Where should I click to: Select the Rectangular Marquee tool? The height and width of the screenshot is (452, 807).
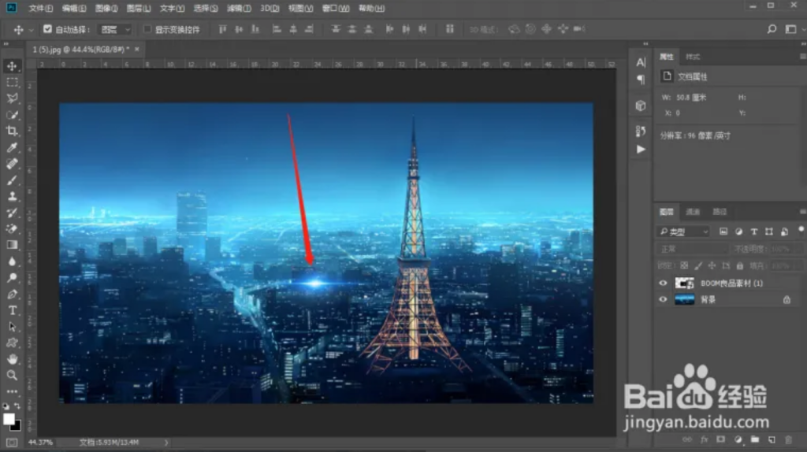pos(12,83)
